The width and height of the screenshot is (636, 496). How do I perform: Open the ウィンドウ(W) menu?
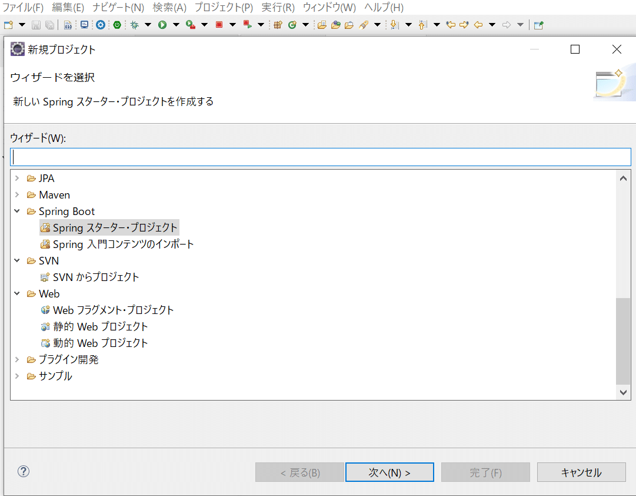point(329,7)
